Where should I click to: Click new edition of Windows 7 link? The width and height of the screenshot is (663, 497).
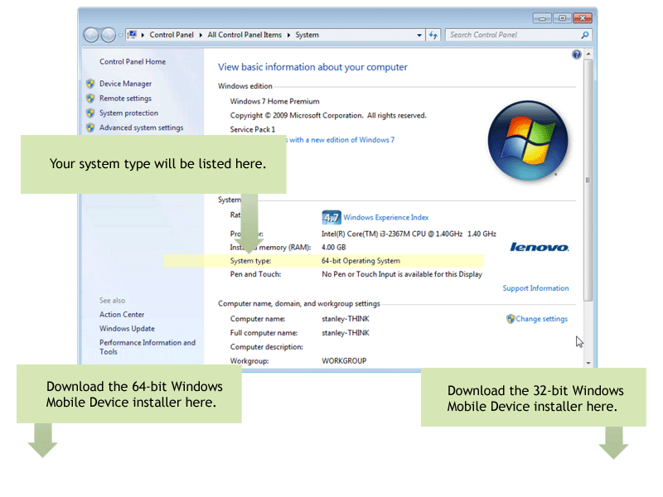[x=341, y=140]
